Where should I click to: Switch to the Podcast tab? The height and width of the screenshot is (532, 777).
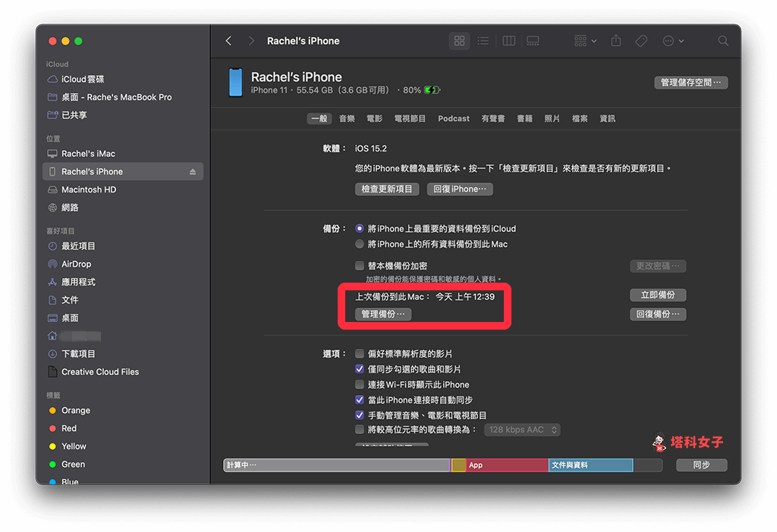click(454, 119)
